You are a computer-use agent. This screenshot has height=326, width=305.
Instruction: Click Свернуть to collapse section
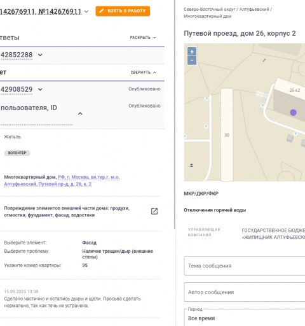click(144, 73)
